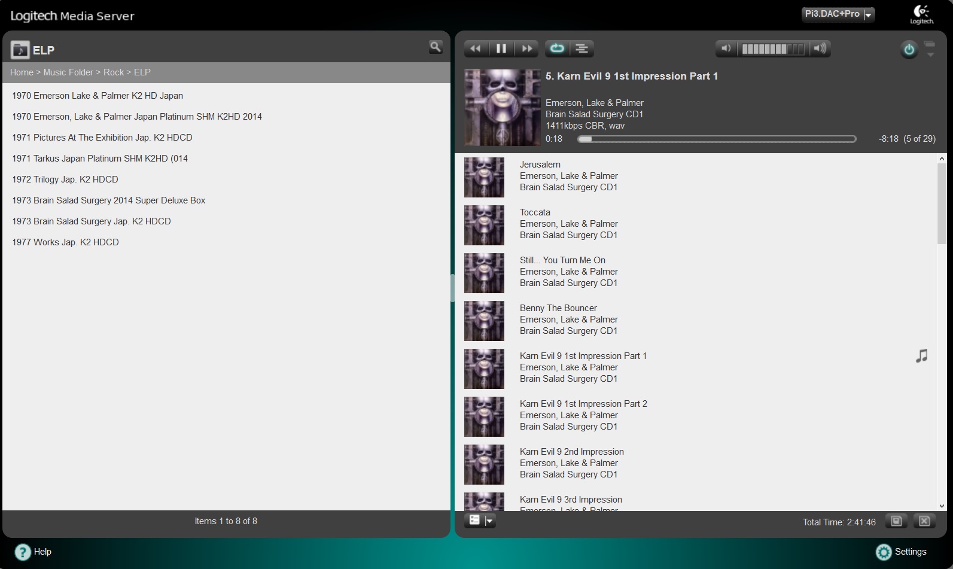Open 1972 Trilogy Jap. K2 HDCD

coord(65,179)
